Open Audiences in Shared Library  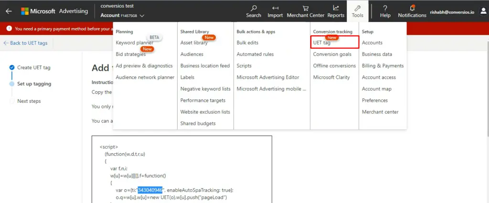[x=192, y=54]
